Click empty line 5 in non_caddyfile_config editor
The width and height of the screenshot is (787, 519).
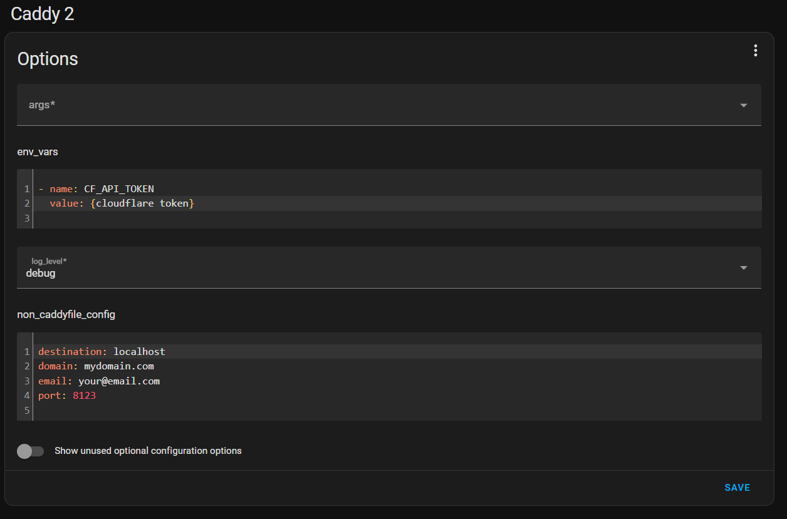(251, 411)
